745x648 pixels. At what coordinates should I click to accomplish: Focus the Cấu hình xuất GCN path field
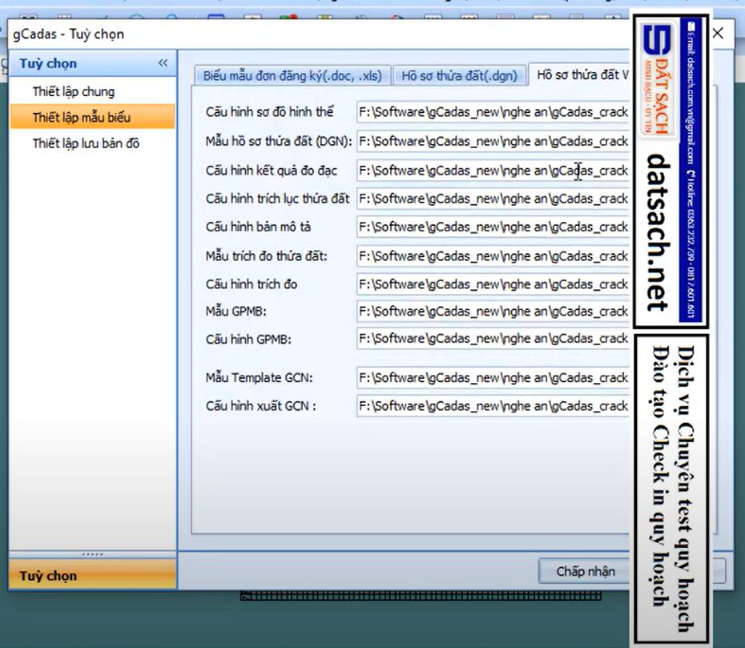click(493, 406)
